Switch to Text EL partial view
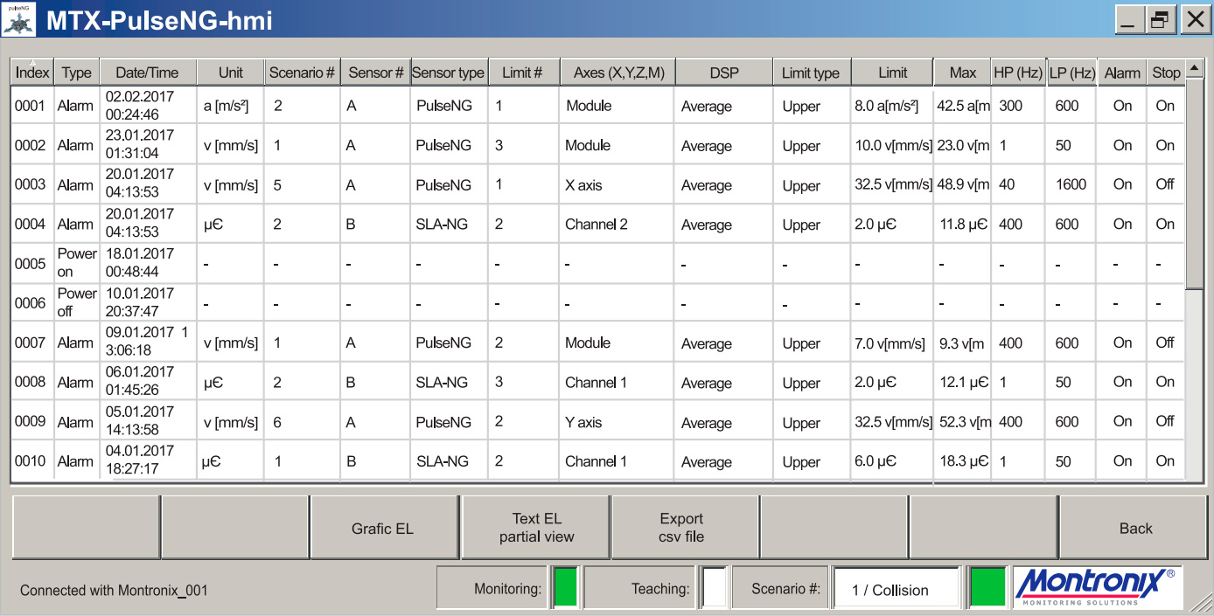 (536, 528)
